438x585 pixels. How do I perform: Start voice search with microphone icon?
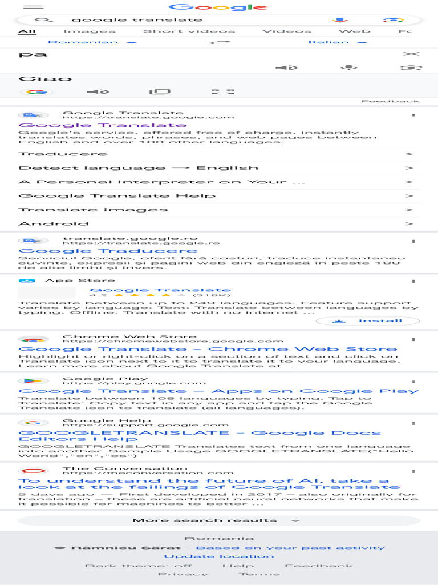pyautogui.click(x=340, y=20)
